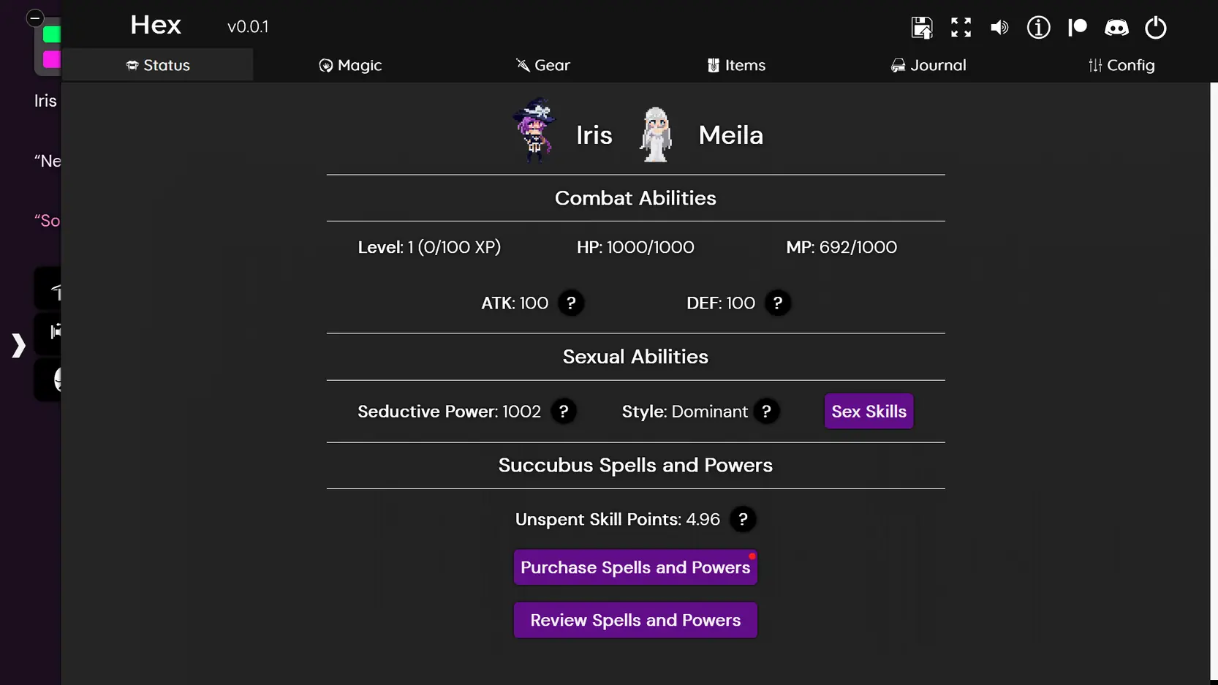Select Meila character portrait
The image size is (1218, 685).
[656, 135]
